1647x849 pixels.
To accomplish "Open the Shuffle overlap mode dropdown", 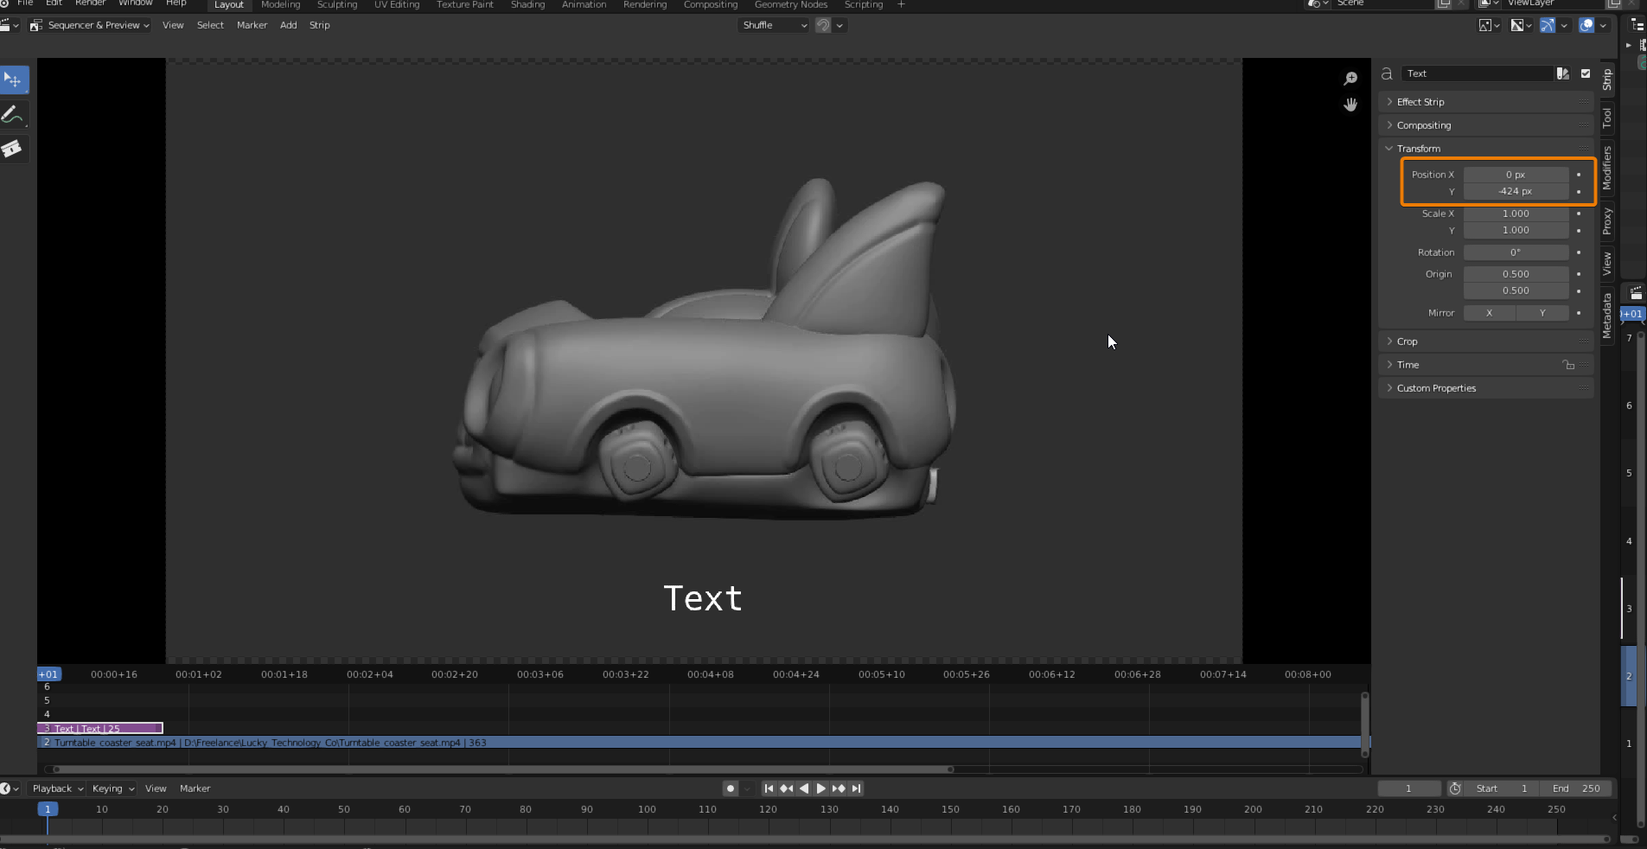I will pyautogui.click(x=774, y=25).
